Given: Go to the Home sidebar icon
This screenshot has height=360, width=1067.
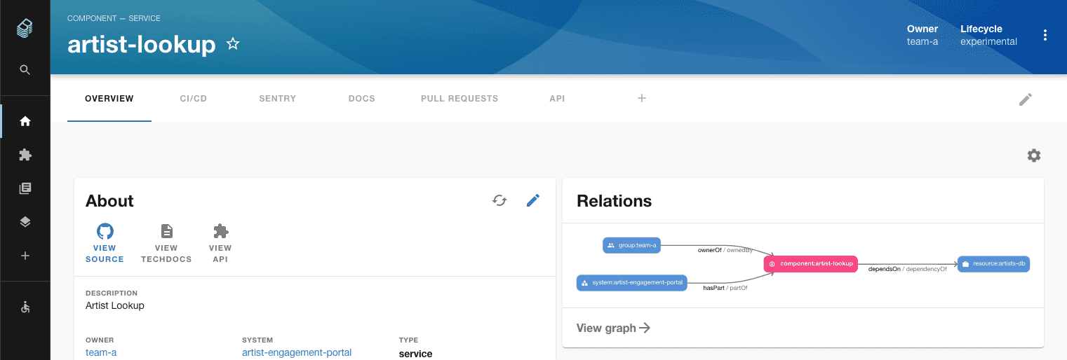Looking at the screenshot, I should click(x=25, y=121).
